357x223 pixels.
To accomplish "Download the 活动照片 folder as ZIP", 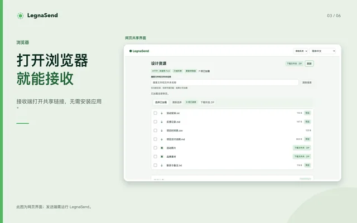I will tap(302, 148).
